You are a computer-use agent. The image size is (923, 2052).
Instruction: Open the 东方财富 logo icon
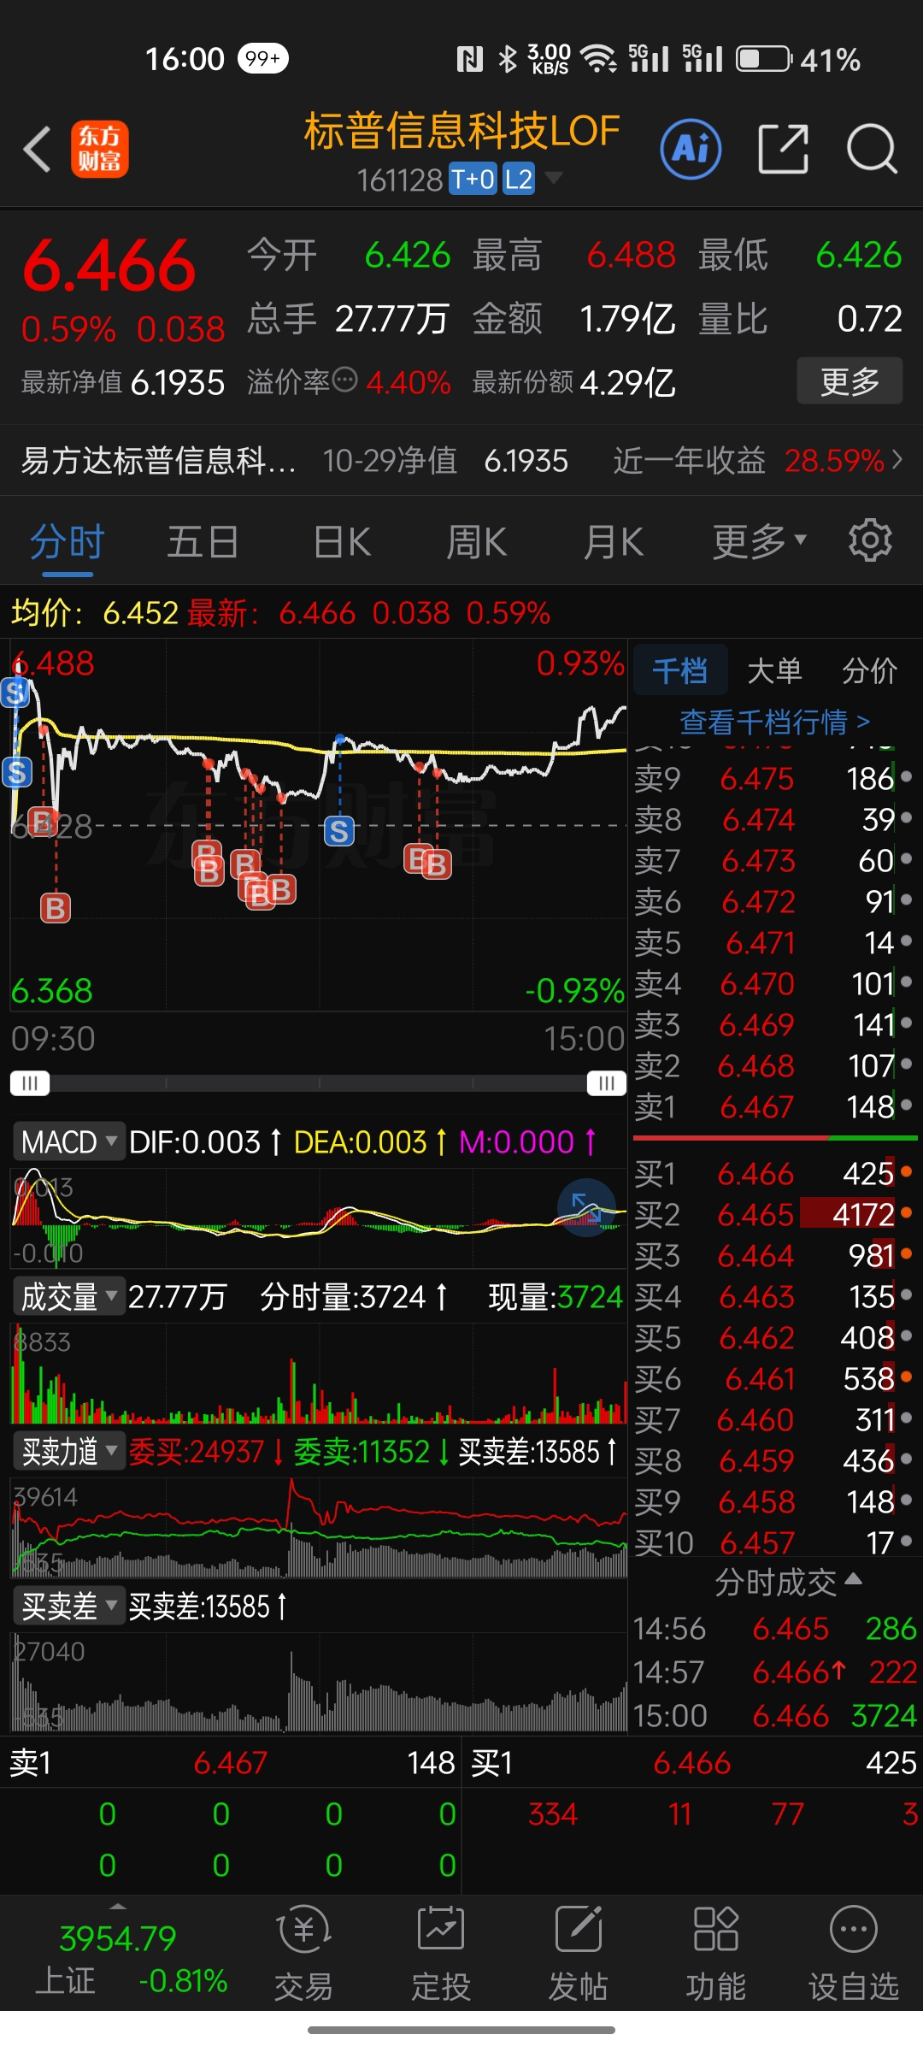click(x=100, y=149)
